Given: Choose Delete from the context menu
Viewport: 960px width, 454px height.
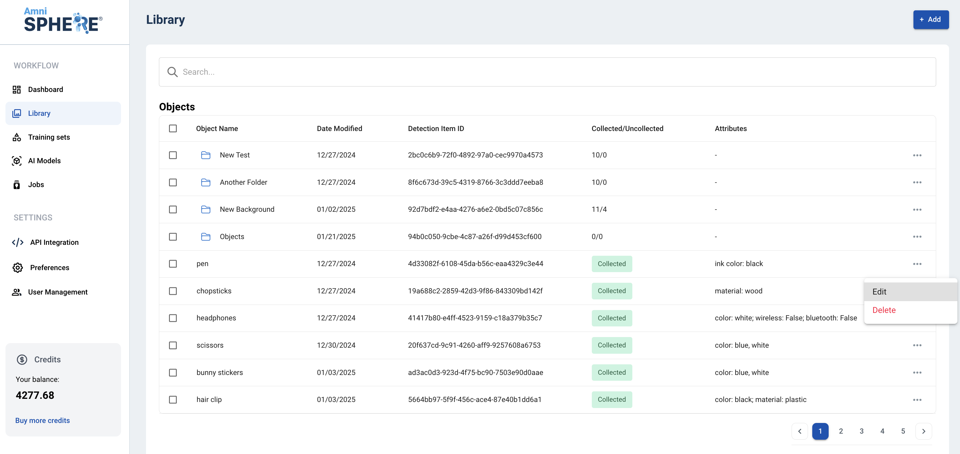Looking at the screenshot, I should [884, 310].
